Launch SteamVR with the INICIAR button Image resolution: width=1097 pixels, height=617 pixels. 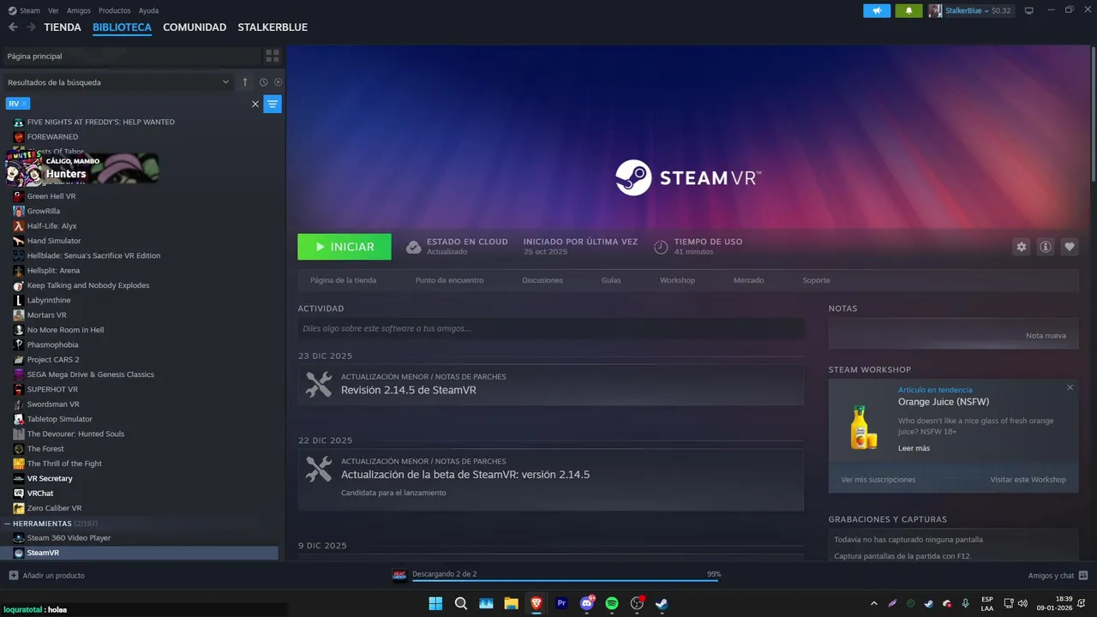click(345, 247)
